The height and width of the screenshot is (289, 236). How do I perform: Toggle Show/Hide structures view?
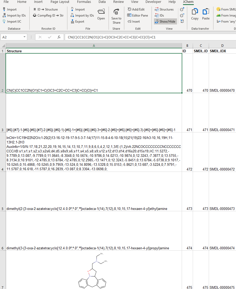[x=165, y=22]
